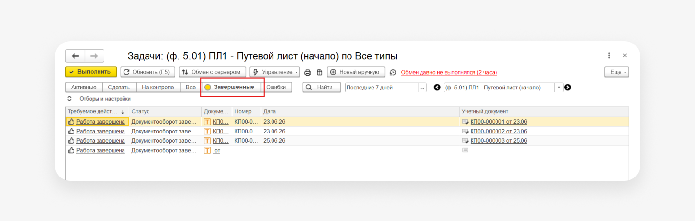Screen dimensions: 695x221
Task: Select the Все tab
Action: (x=190, y=87)
